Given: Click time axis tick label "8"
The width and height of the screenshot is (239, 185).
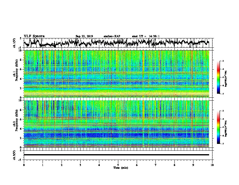Looking at the screenshot, I should (x=174, y=165).
